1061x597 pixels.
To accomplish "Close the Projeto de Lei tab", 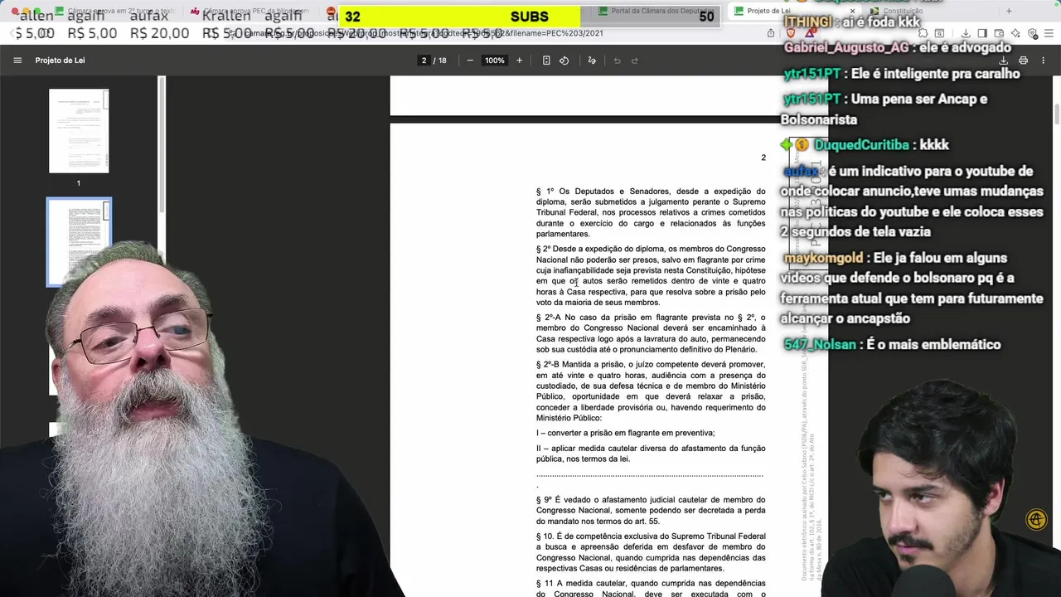I will (852, 11).
